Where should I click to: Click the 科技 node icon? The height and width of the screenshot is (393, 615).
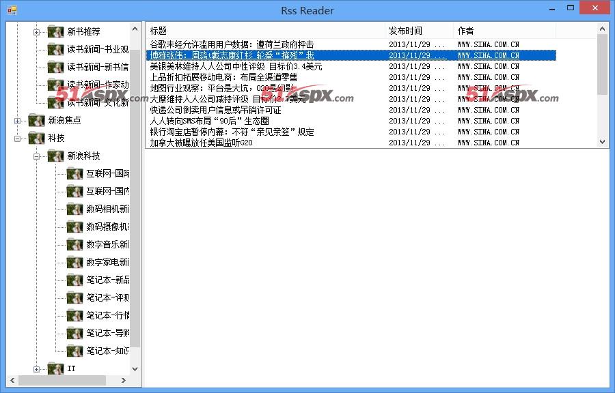(x=36, y=138)
